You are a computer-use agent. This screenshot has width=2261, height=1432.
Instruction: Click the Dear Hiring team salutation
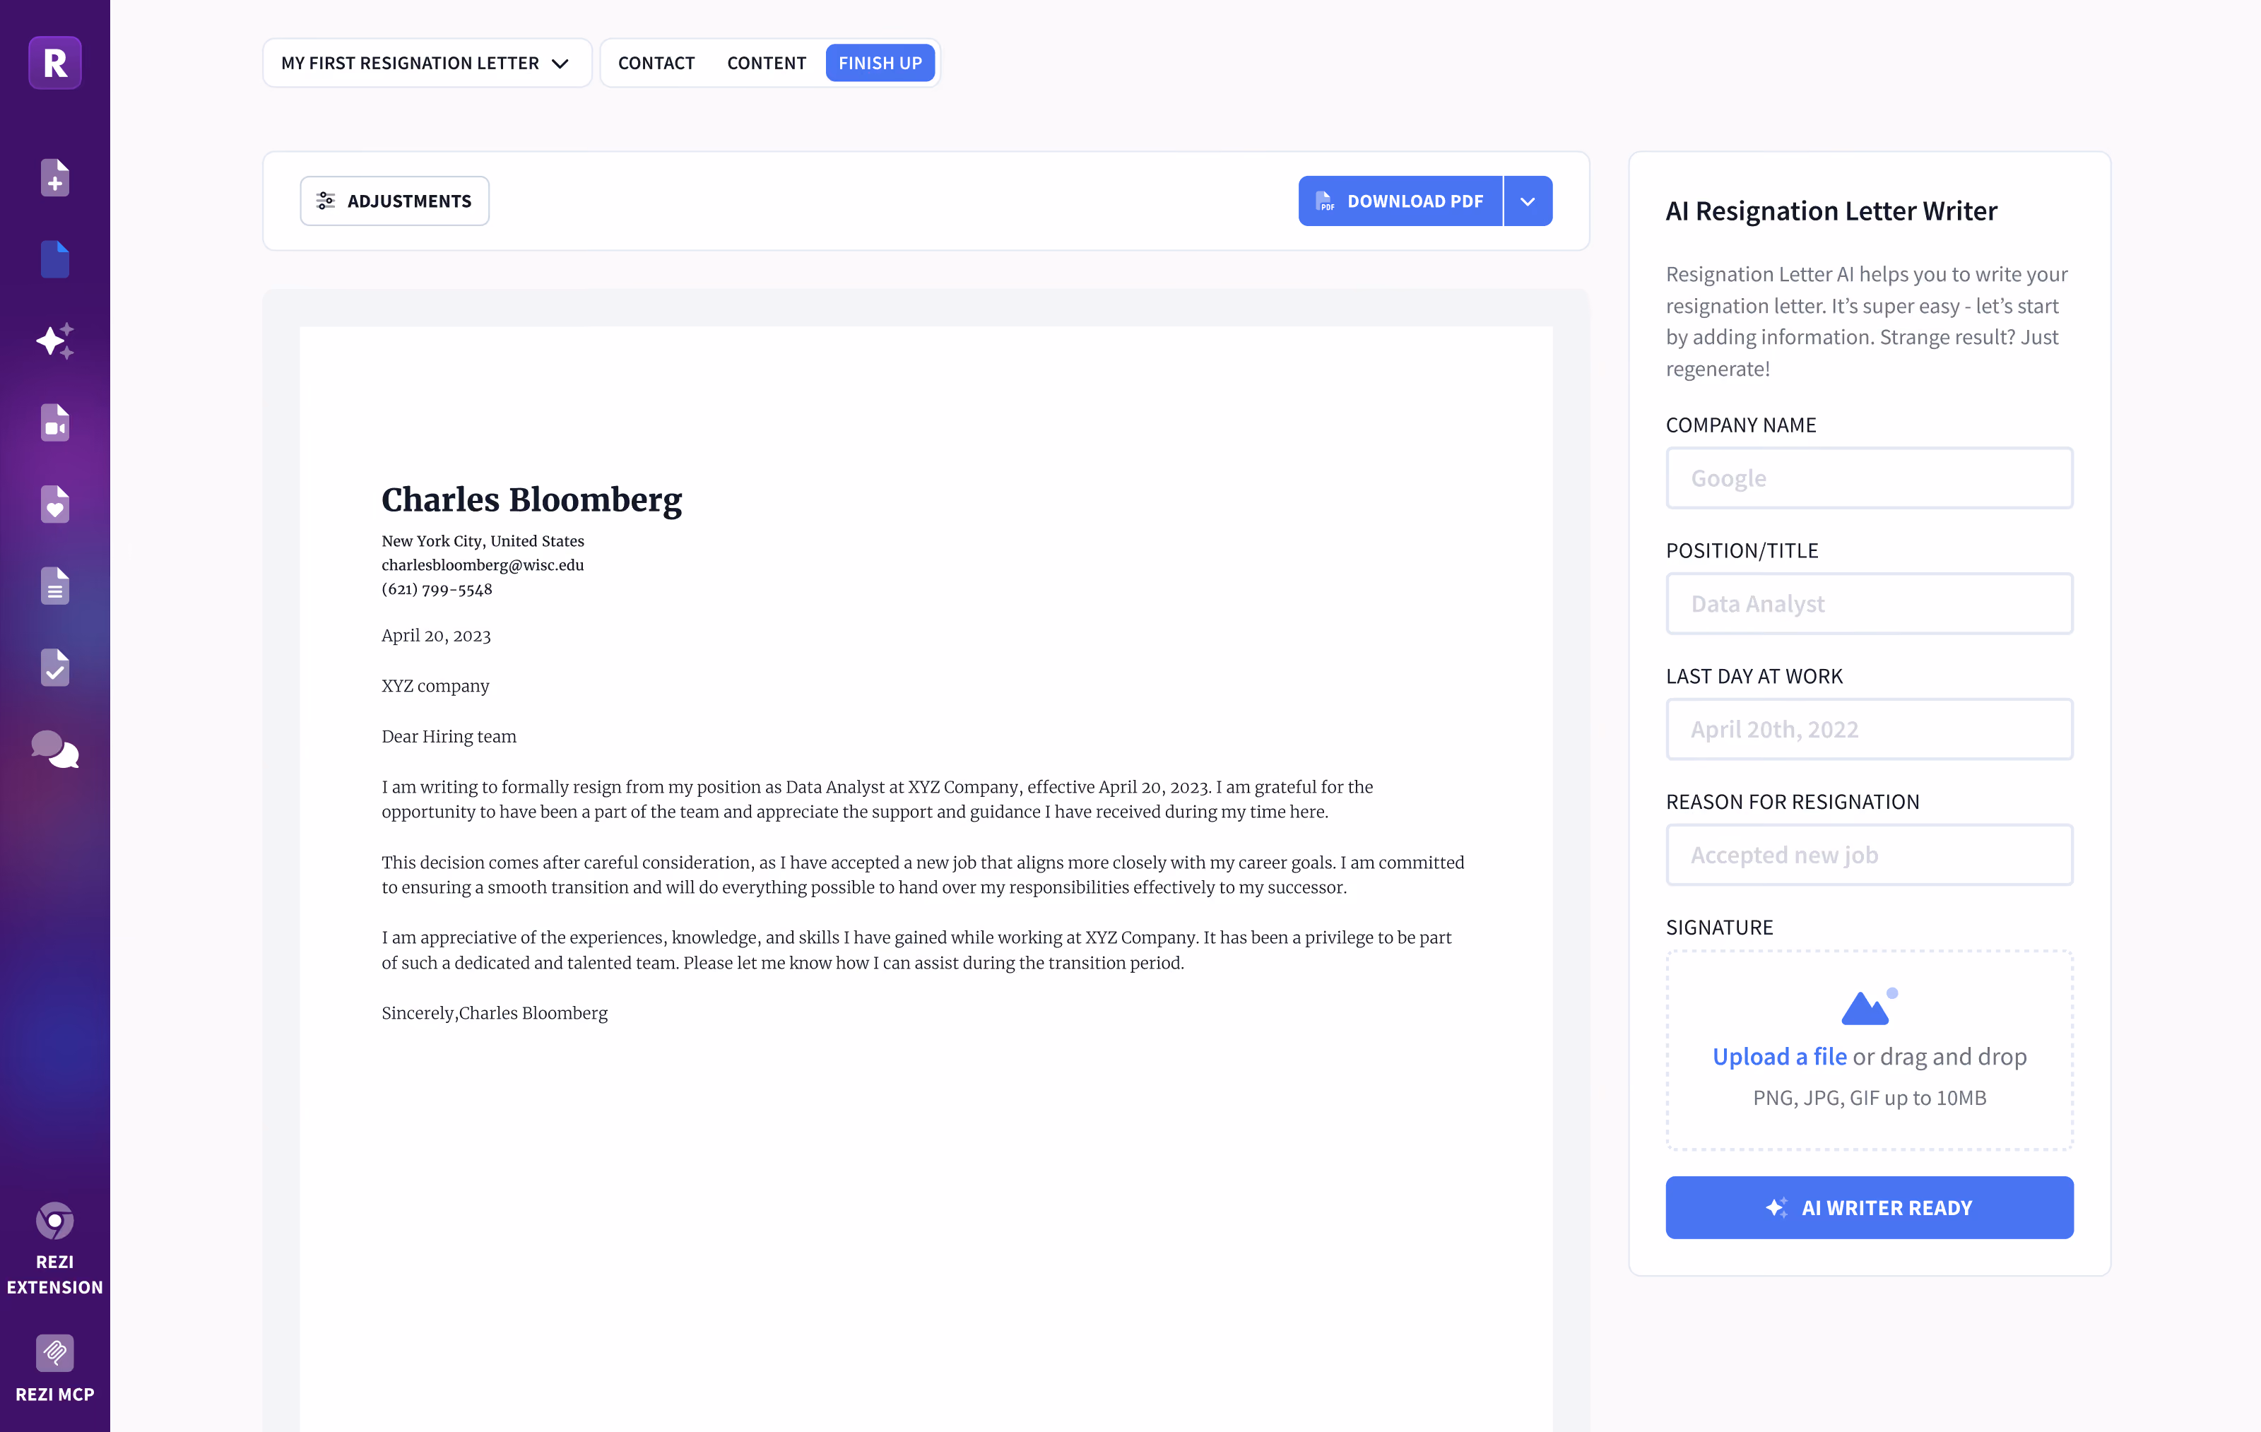click(x=449, y=737)
